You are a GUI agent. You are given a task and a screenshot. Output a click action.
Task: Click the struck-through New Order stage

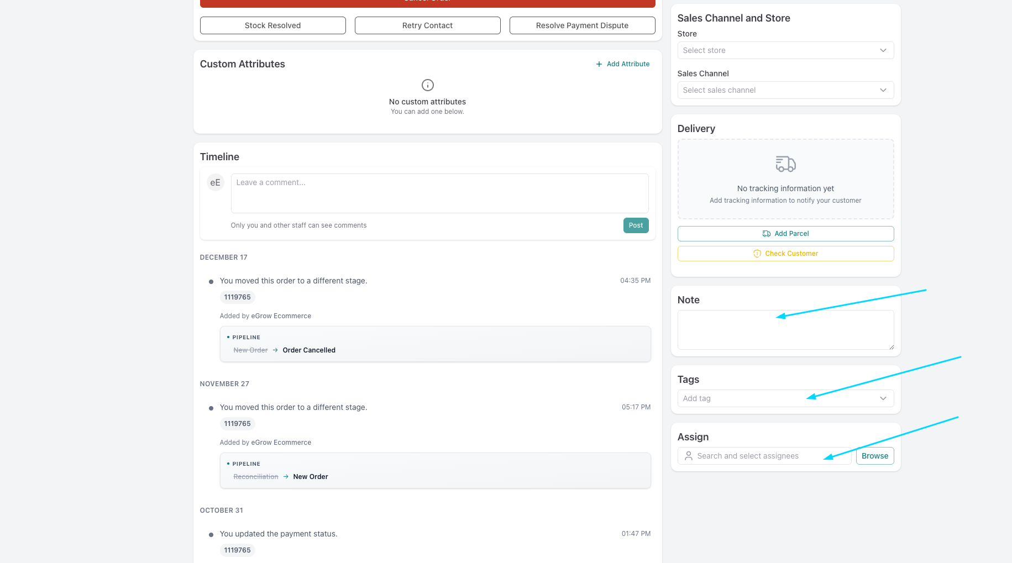[250, 350]
